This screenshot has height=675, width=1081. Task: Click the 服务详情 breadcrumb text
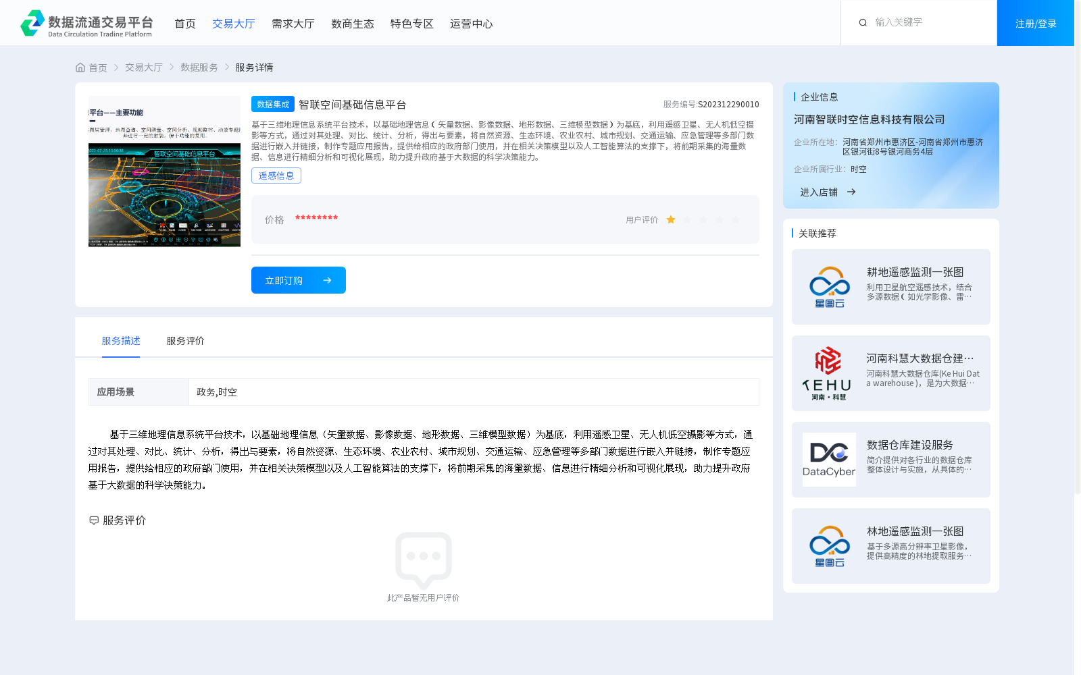click(x=254, y=67)
